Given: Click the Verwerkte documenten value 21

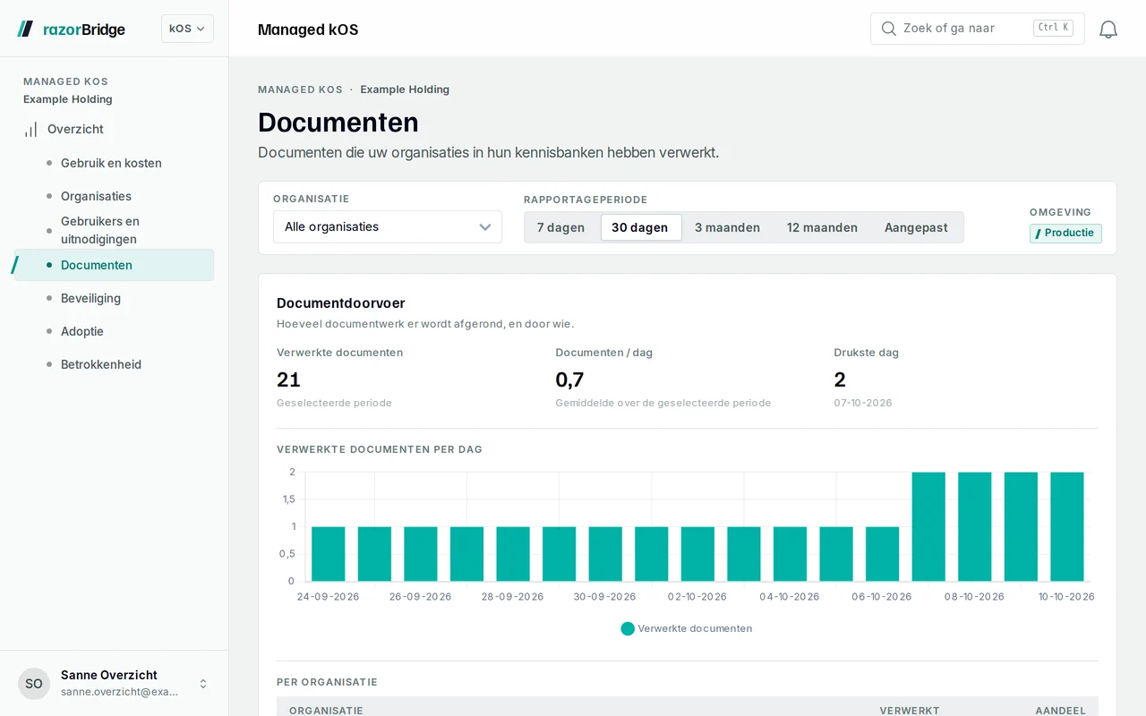Looking at the screenshot, I should tap(288, 379).
